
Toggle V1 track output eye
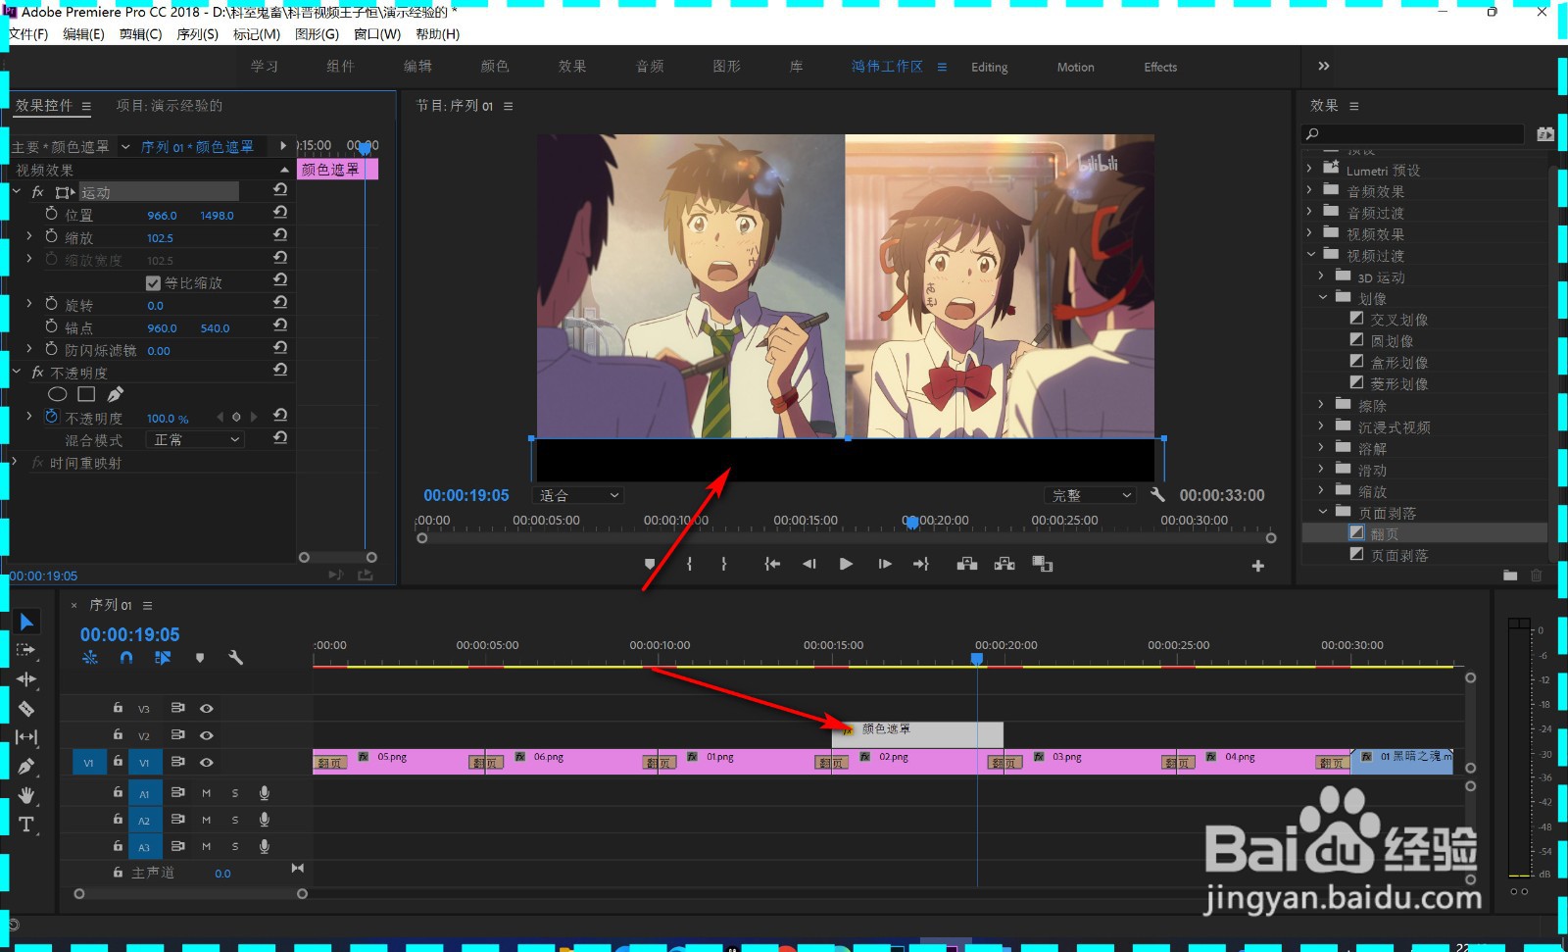[207, 762]
